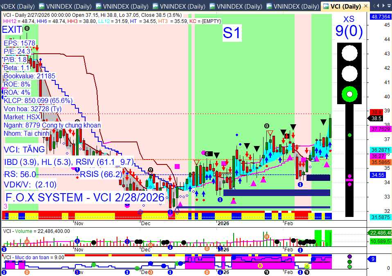This screenshot has width=392, height=276.
Task: Click the RS: 56.0 label
Action: coord(20,174)
